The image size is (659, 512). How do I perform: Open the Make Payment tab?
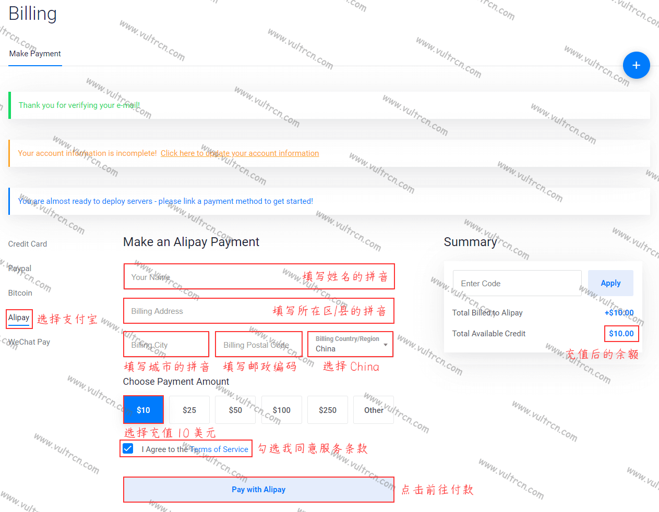35,54
